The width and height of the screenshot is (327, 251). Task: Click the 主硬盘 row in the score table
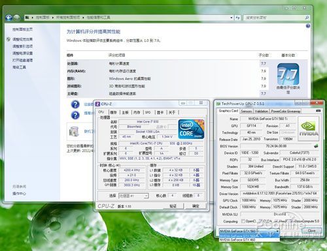pos(167,93)
